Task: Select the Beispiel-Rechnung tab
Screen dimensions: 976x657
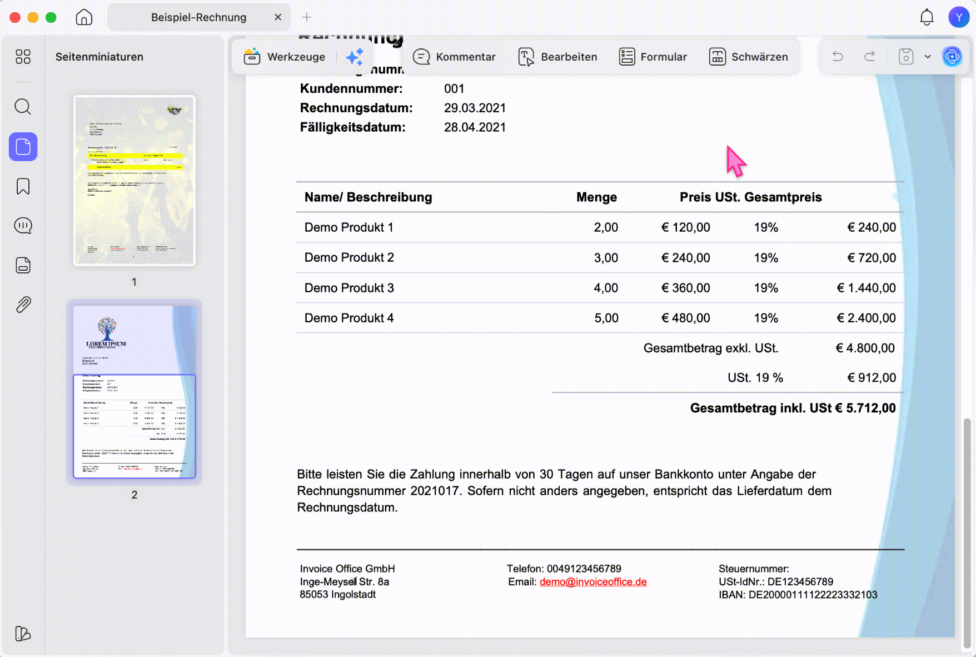Action: [x=198, y=17]
